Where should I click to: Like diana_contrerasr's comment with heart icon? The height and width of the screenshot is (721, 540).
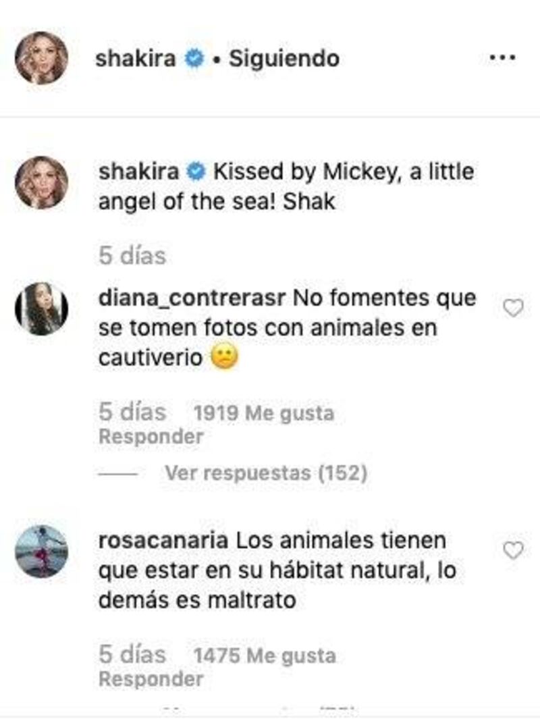coord(514,308)
